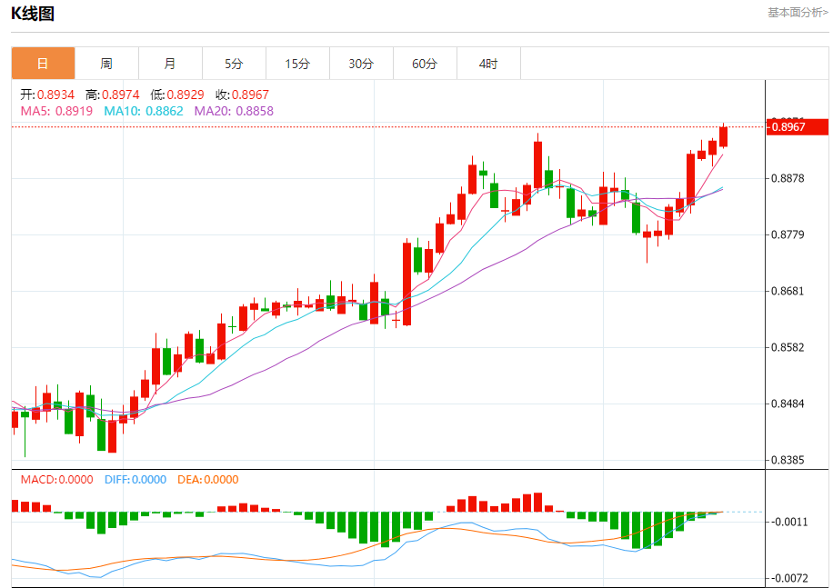The width and height of the screenshot is (833, 588).
Task: Click the 0.8878 price axis label
Action: click(788, 178)
